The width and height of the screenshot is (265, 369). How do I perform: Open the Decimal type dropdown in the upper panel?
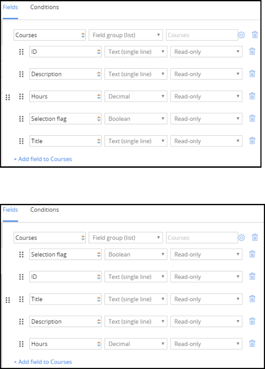136,96
